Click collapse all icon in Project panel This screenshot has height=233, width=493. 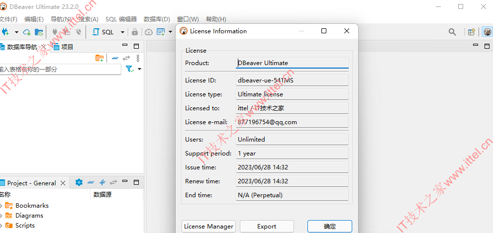91,182
